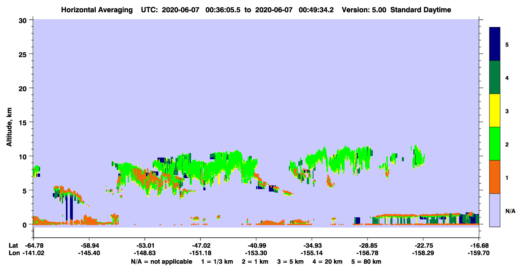Click the 'Lat' row label

tap(13, 246)
